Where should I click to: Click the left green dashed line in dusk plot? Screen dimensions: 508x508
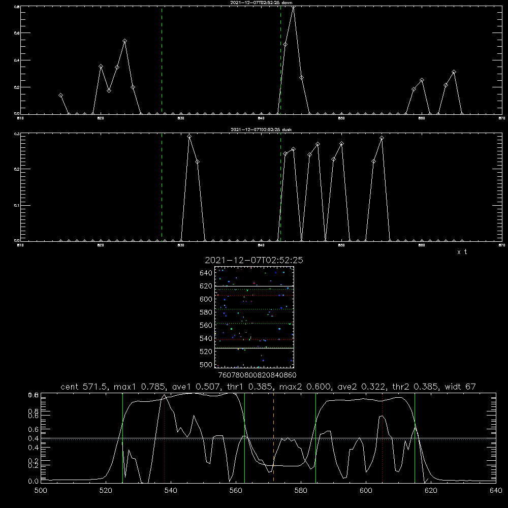(162, 187)
